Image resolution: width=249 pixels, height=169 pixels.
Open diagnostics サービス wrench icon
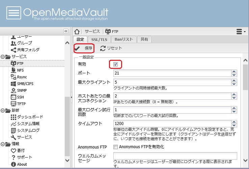[x=13, y=137]
